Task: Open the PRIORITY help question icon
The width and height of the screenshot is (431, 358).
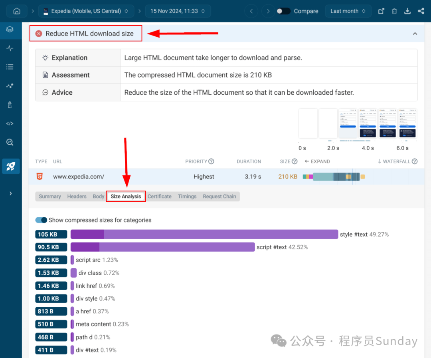Action: coord(211,161)
